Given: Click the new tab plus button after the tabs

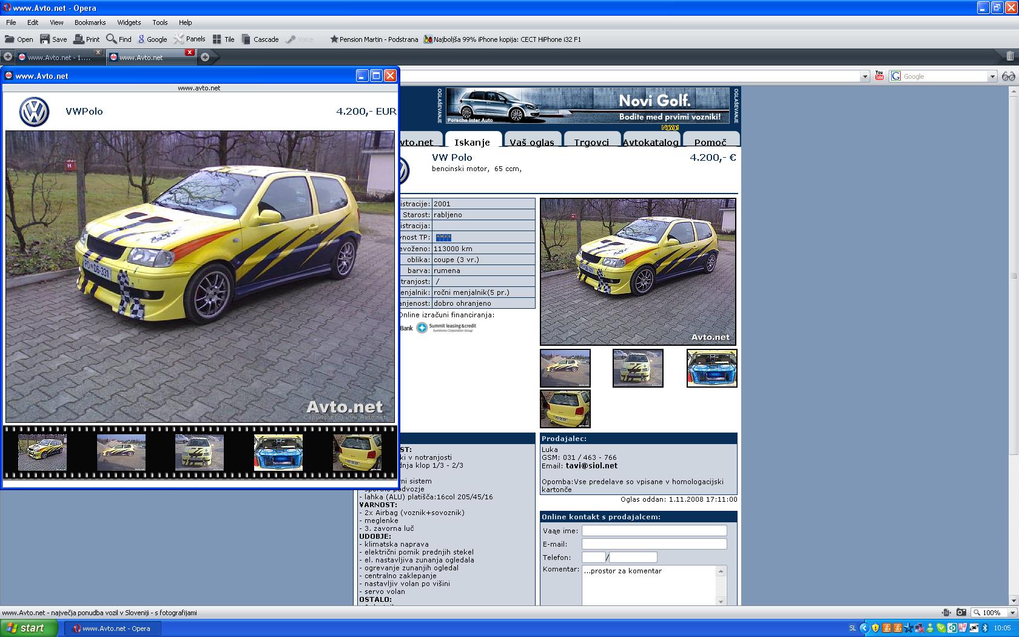Looking at the screenshot, I should 205,57.
